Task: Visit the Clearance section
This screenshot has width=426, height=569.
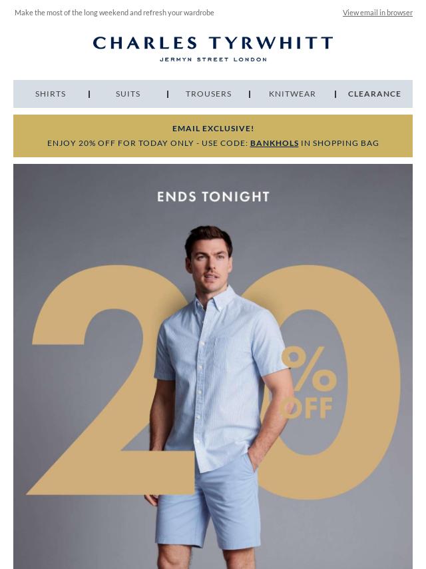Action: [374, 94]
